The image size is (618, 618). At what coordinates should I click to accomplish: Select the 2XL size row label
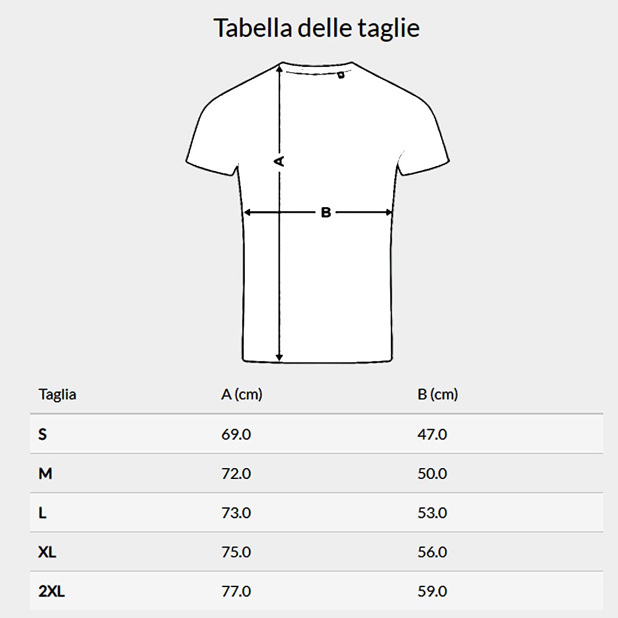pyautogui.click(x=51, y=591)
